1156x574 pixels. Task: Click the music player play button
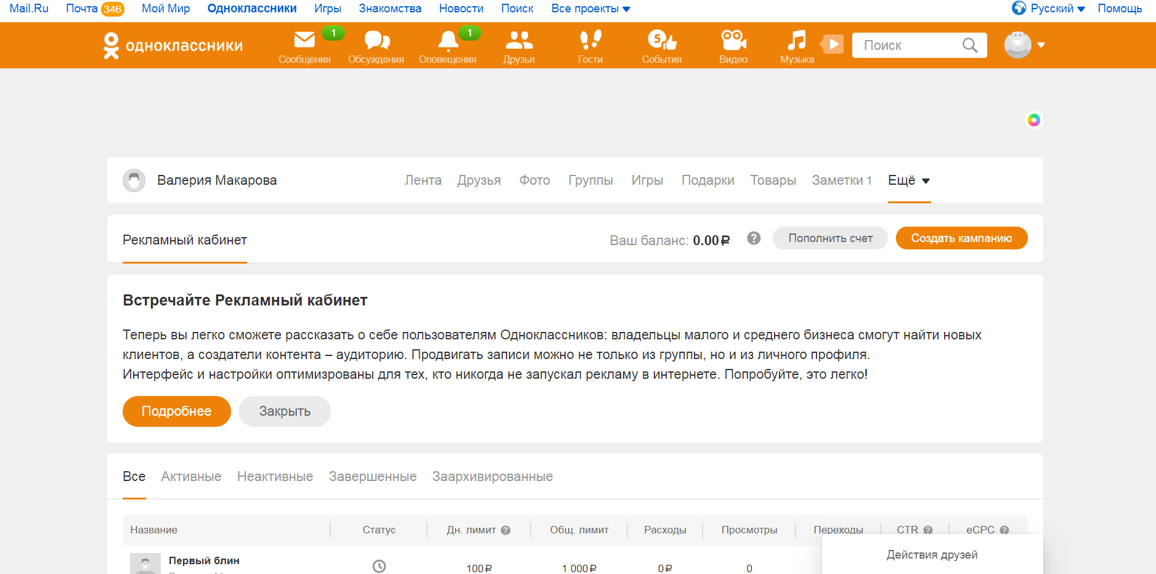tap(832, 44)
